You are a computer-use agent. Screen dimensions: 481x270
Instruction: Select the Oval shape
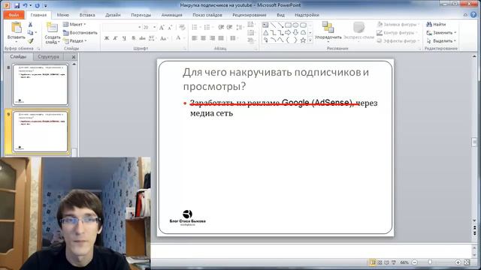tap(295, 25)
